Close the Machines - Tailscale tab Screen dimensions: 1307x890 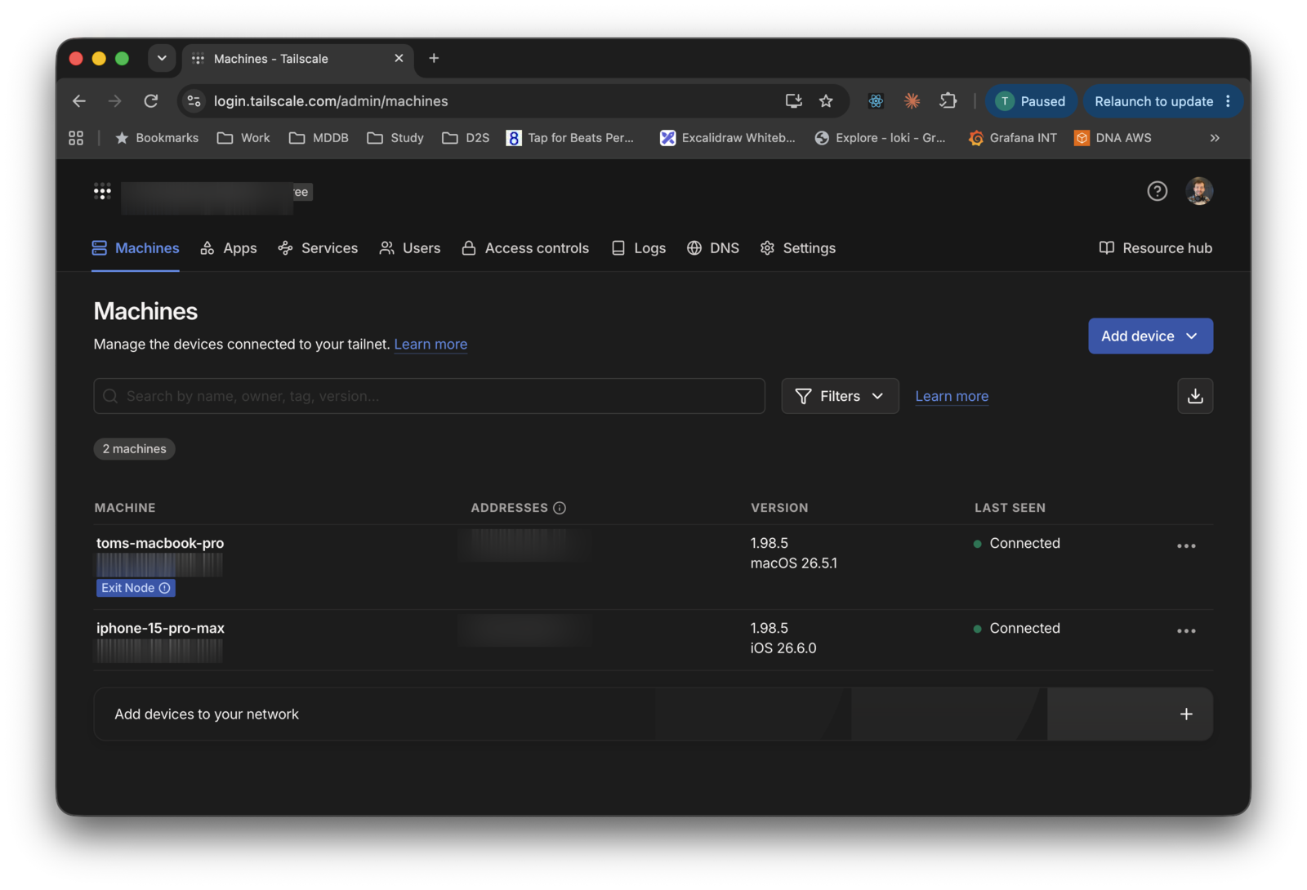399,59
